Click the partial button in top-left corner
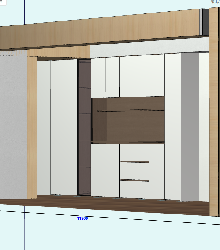The height and width of the screenshot is (250, 220). click(3, 2)
